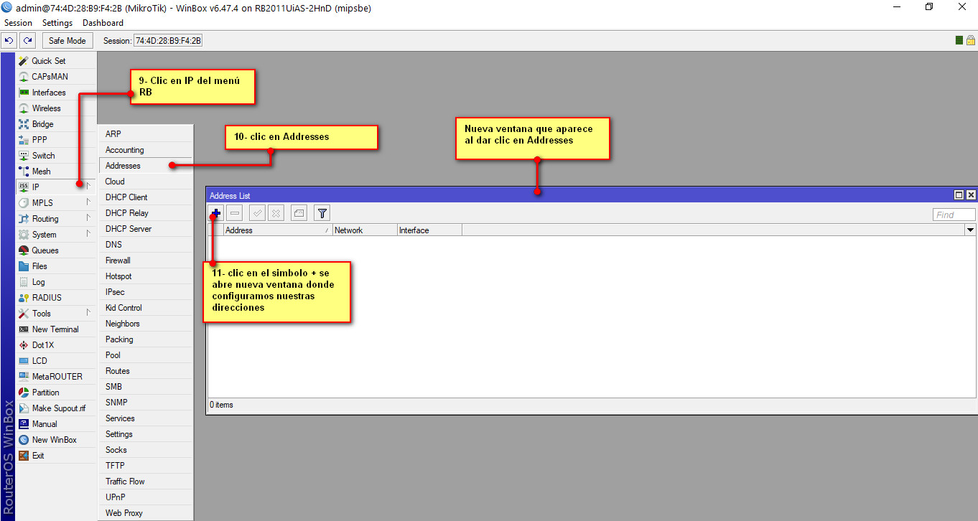Open New Terminal in the sidebar
The width and height of the screenshot is (978, 521).
click(x=55, y=329)
